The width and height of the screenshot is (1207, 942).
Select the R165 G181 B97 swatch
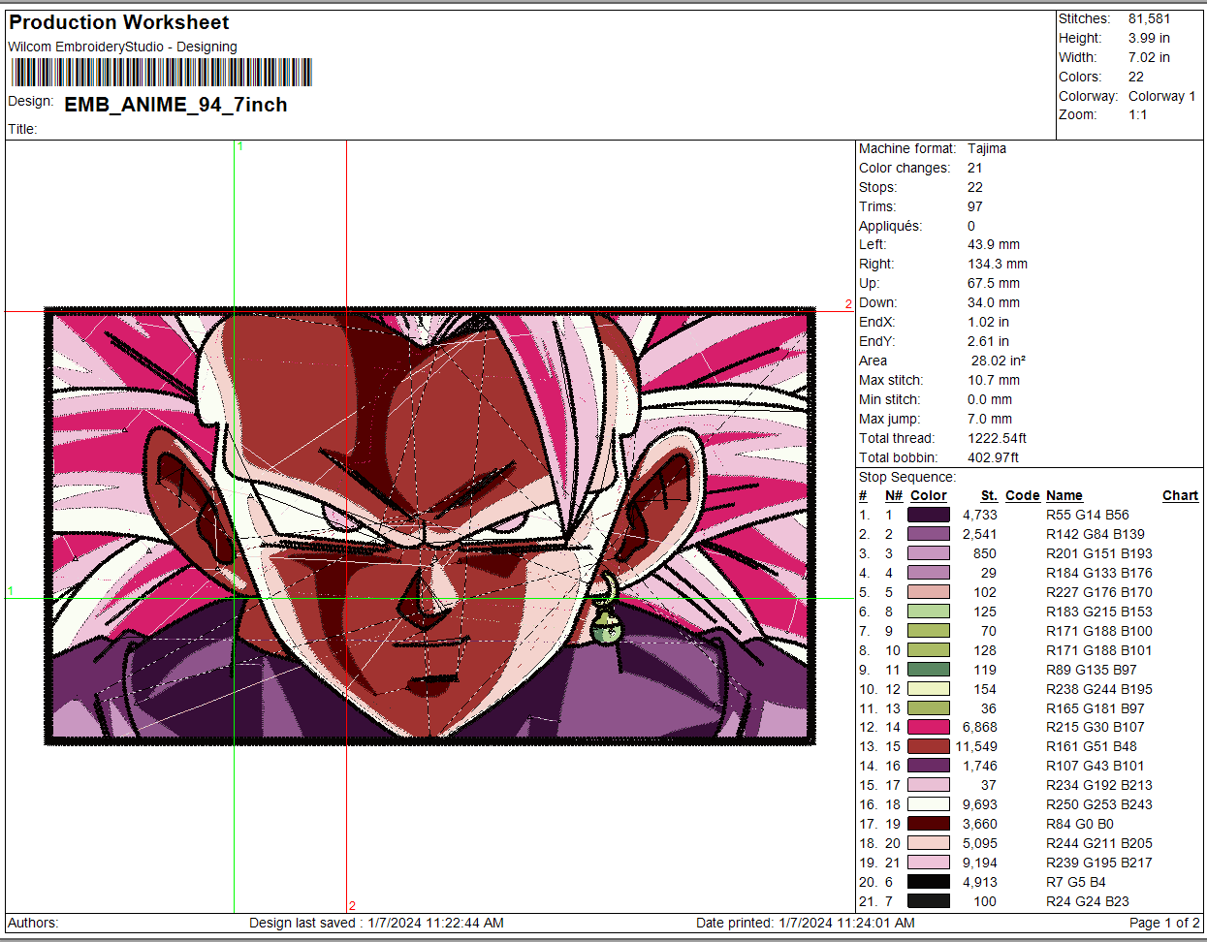929,708
